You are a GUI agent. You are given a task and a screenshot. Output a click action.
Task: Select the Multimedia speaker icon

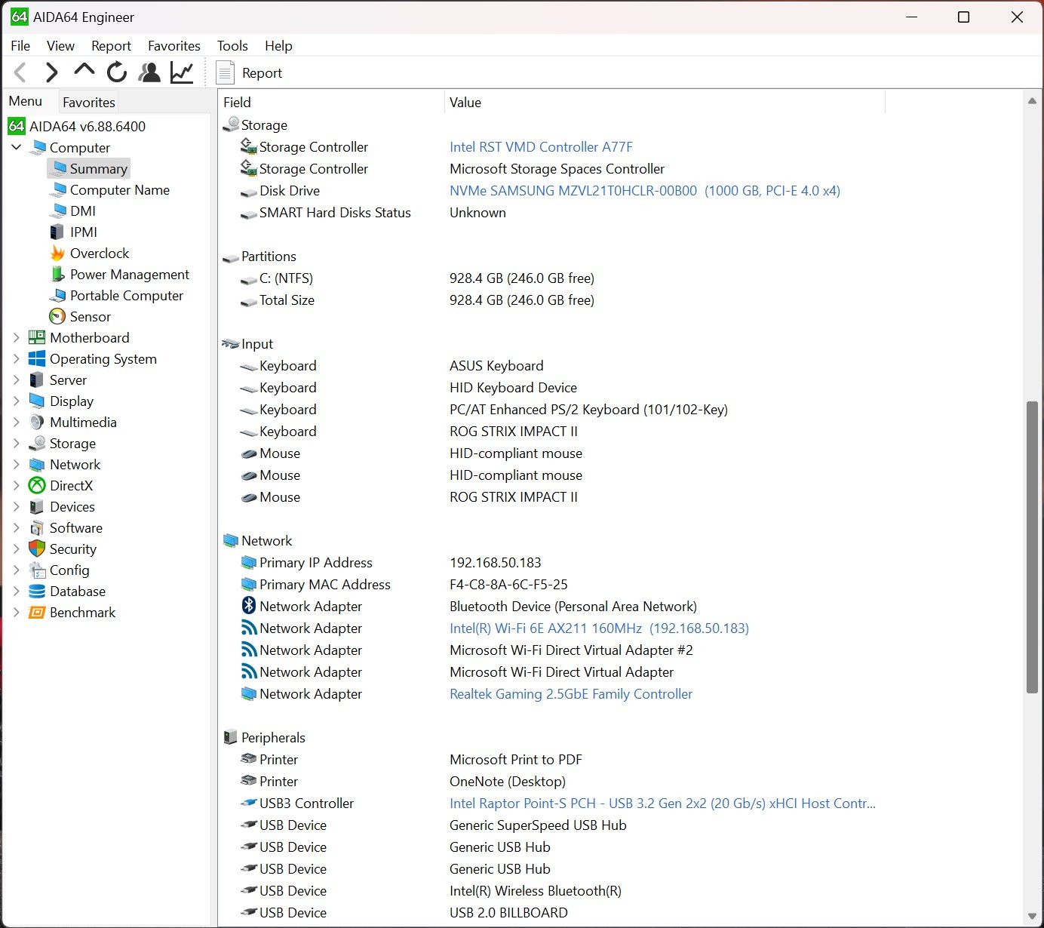37,423
